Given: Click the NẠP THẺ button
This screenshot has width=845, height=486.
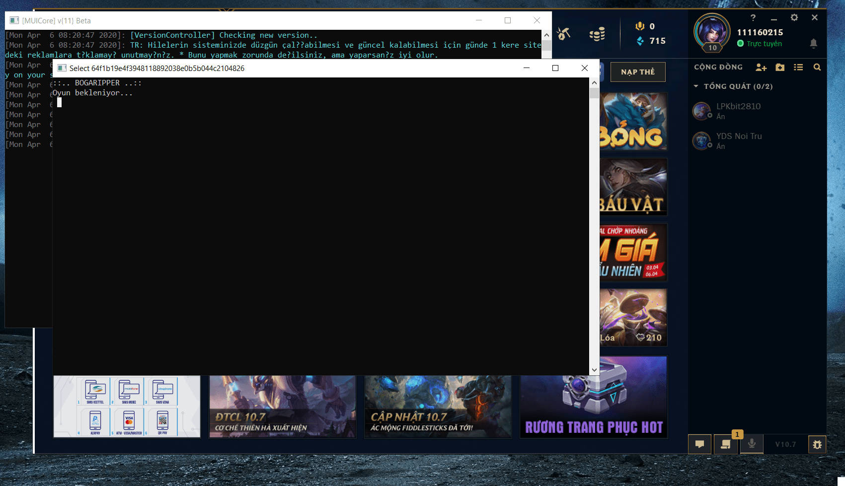Looking at the screenshot, I should (x=638, y=72).
